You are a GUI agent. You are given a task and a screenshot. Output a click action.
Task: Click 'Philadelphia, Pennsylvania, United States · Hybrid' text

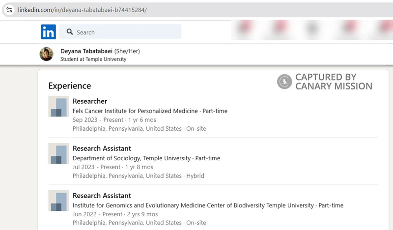click(139, 176)
